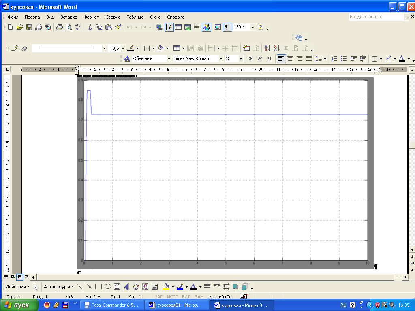Open the document map
The width and height of the screenshot is (415, 311).
(218, 27)
